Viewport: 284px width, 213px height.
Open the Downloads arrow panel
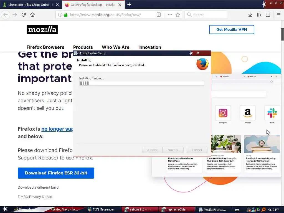(250, 15)
